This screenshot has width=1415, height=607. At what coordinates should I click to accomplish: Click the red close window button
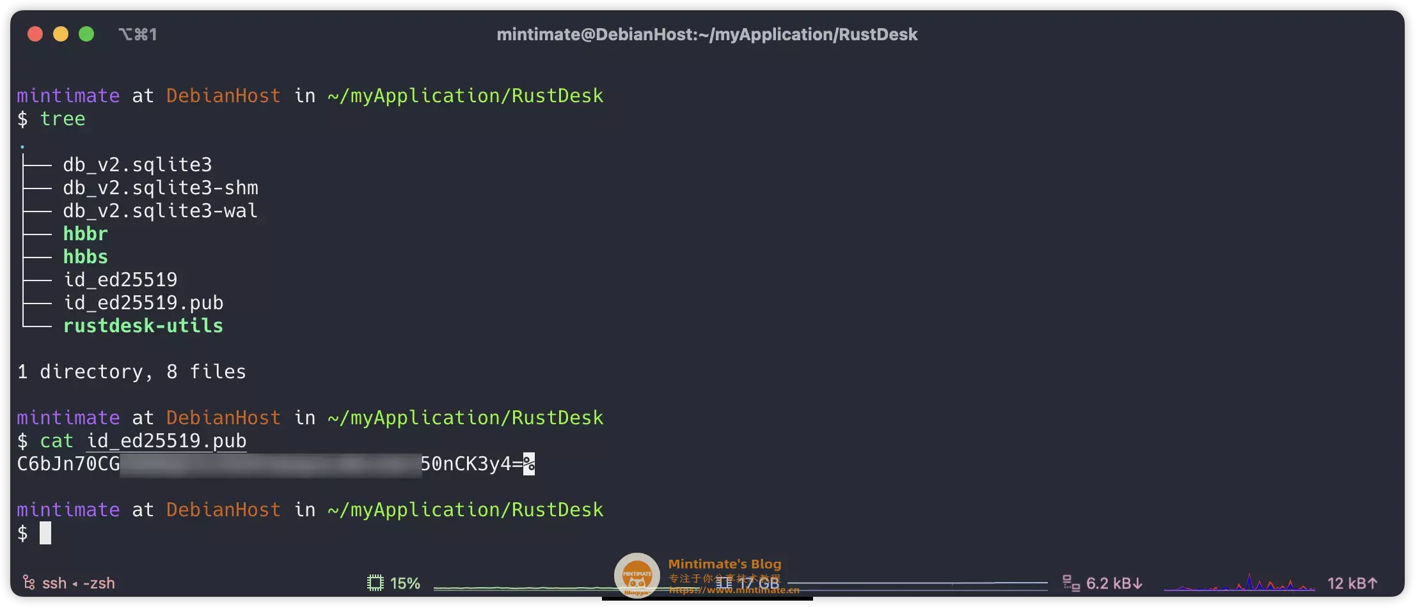point(35,34)
